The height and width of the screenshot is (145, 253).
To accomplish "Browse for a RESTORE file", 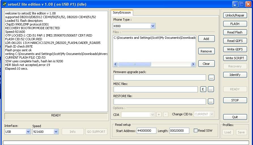I will [211, 101].
